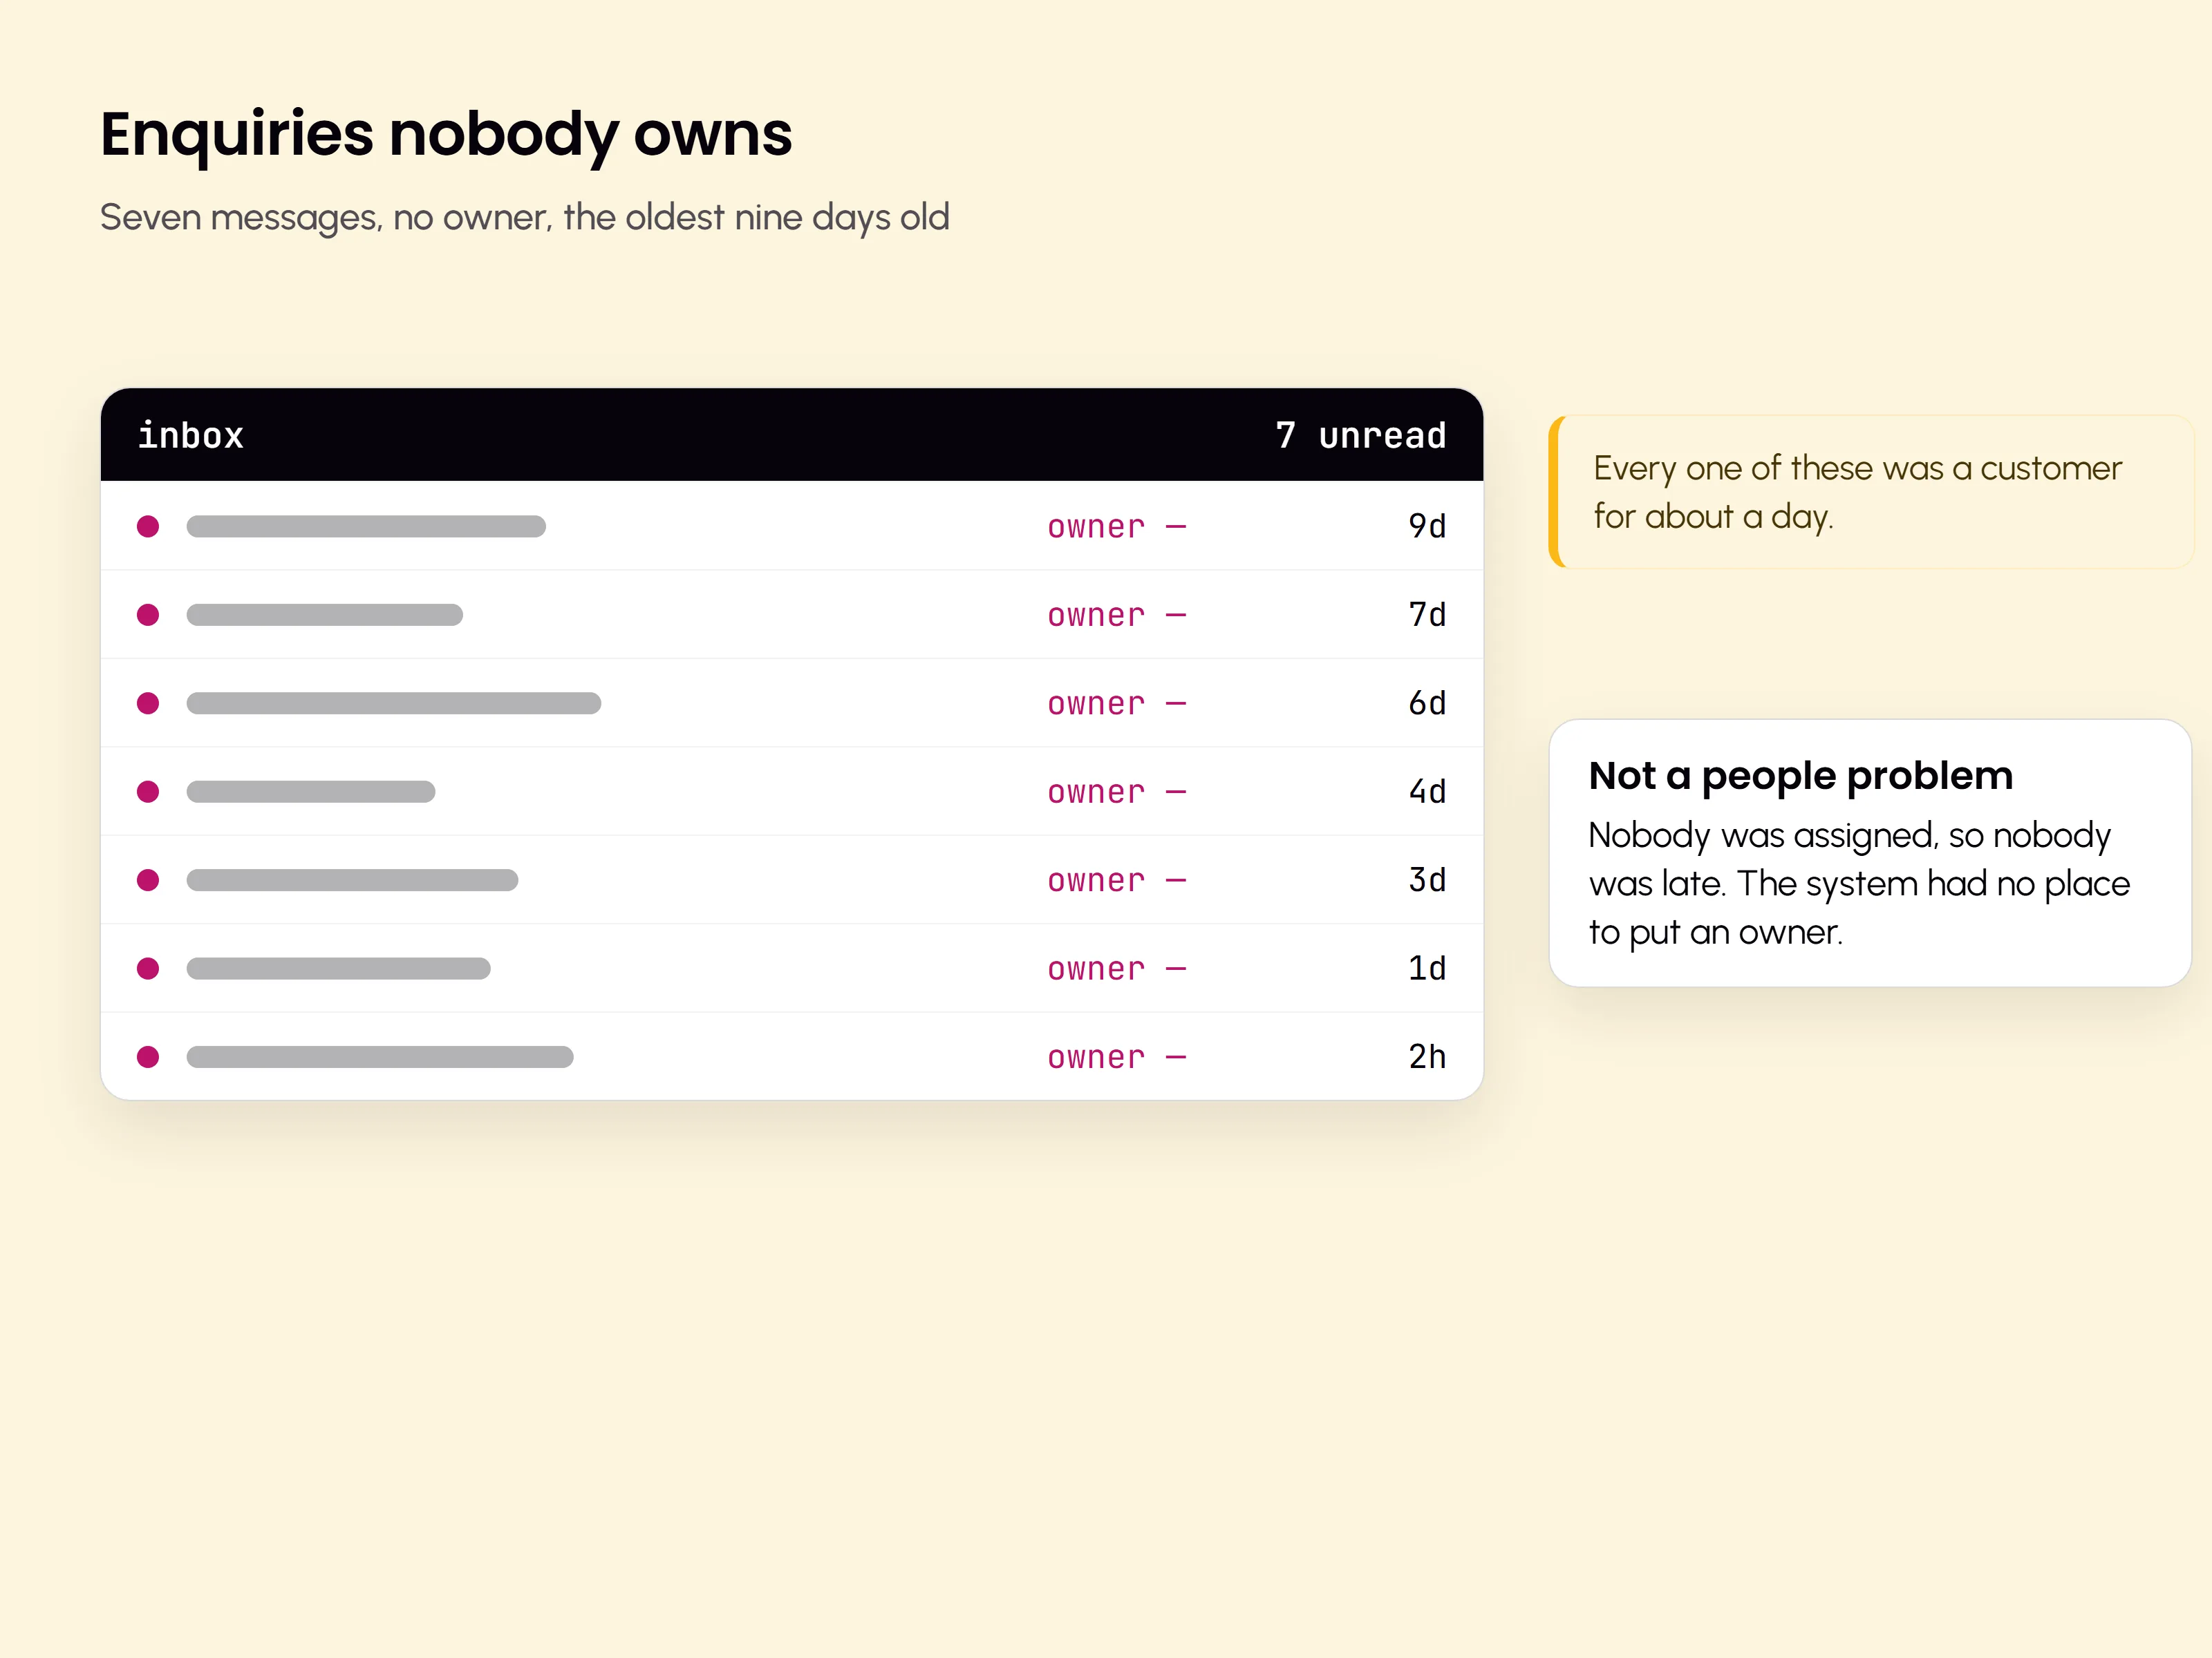Select the owner field in the 1d row

[1117, 969]
